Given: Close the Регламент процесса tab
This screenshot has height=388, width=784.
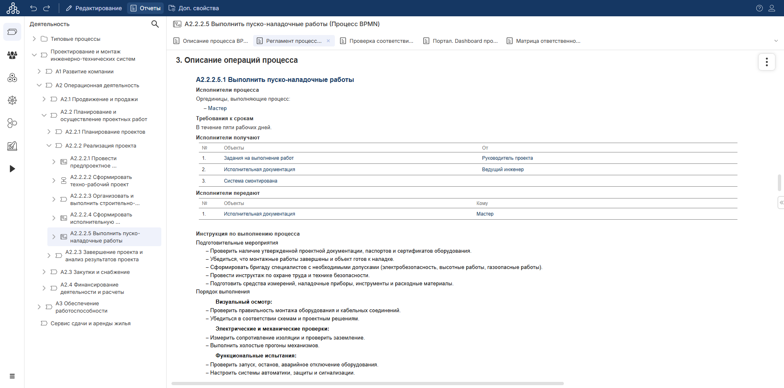Looking at the screenshot, I should point(328,41).
